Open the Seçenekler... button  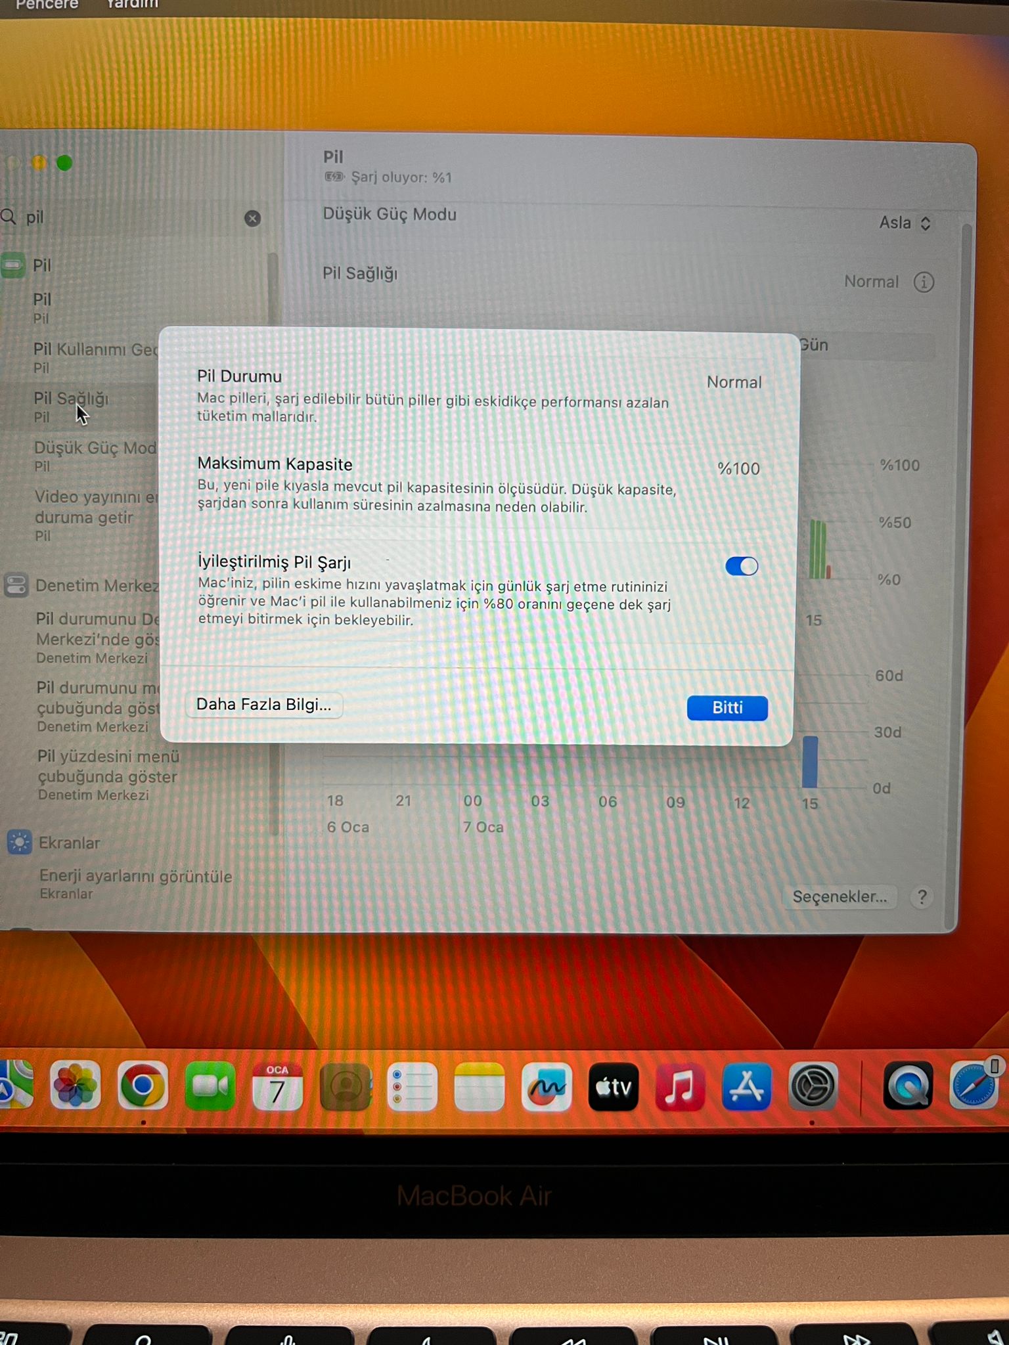pos(840,897)
